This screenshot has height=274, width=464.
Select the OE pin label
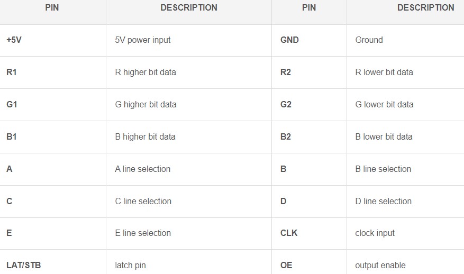pyautogui.click(x=286, y=265)
